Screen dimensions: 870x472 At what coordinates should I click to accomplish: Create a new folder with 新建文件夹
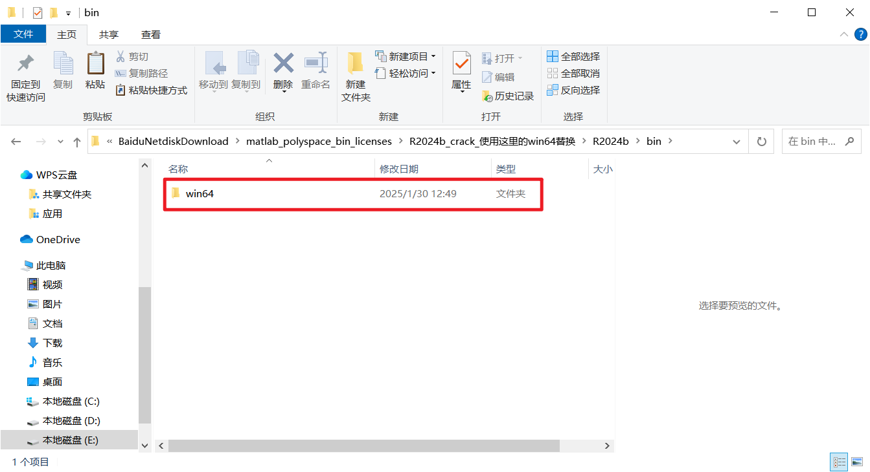[356, 78]
